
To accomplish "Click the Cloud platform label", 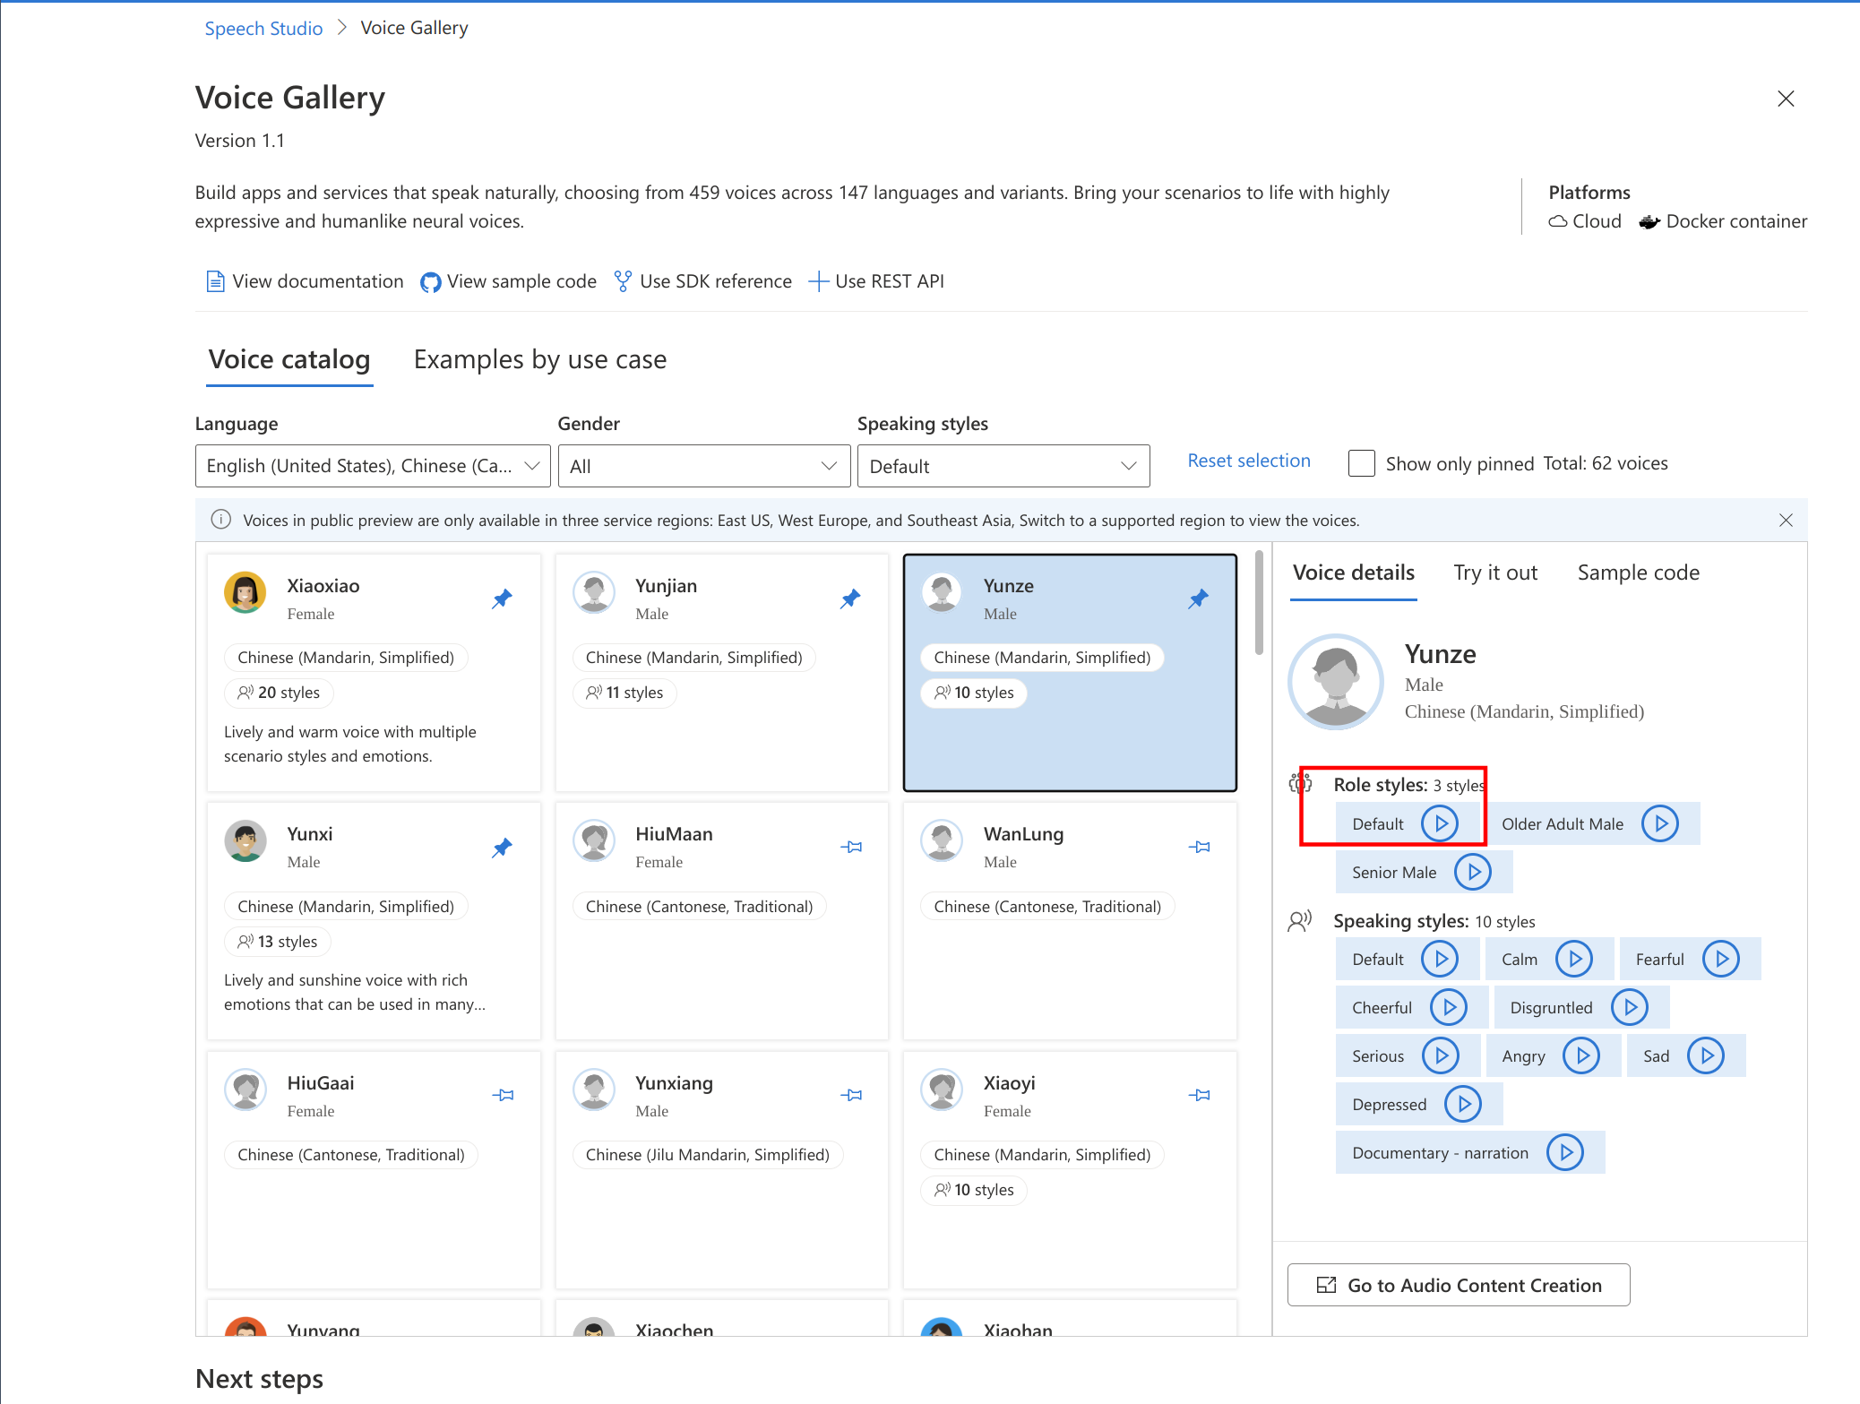I will [1586, 221].
